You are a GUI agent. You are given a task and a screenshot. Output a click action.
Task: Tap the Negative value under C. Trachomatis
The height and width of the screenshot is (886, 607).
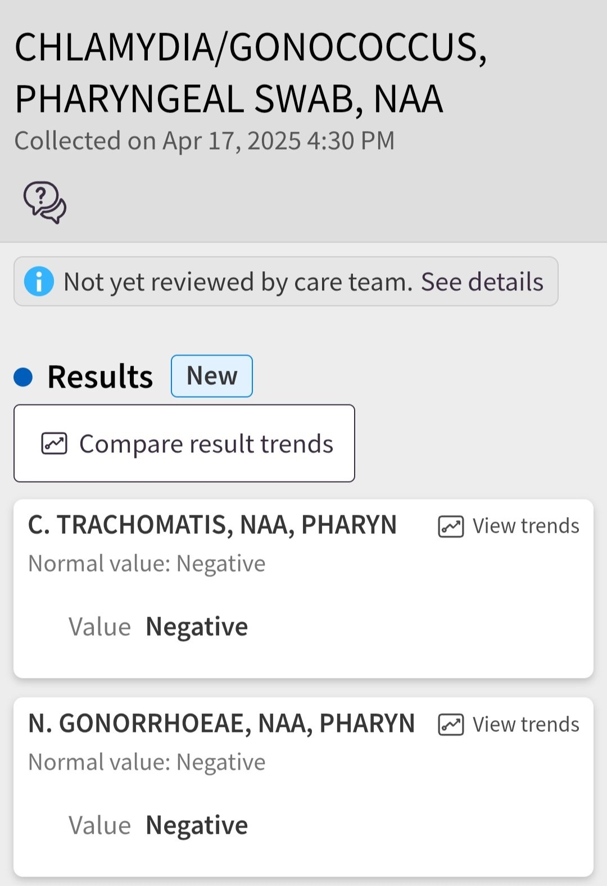tap(197, 627)
